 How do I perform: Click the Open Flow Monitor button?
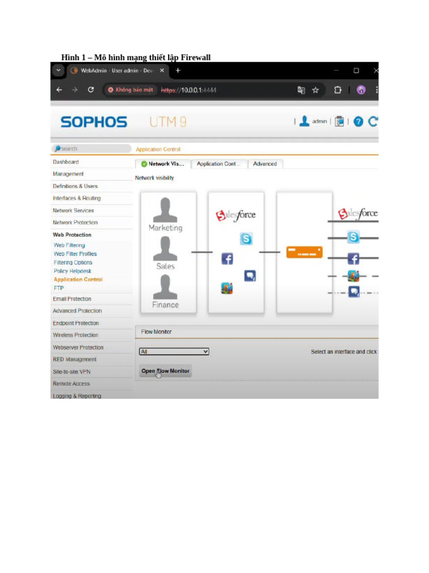tap(165, 371)
